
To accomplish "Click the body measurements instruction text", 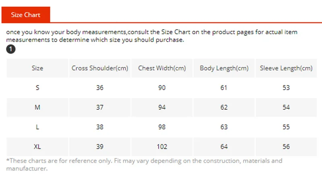I will coord(152,36).
